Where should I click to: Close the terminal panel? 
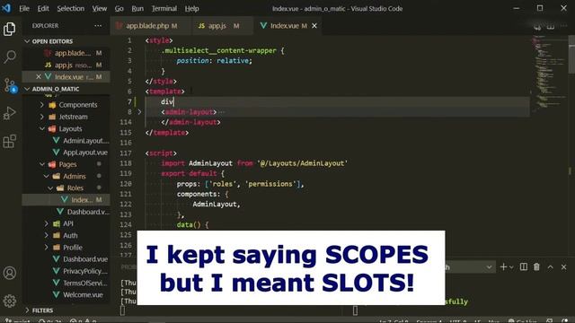(563, 267)
